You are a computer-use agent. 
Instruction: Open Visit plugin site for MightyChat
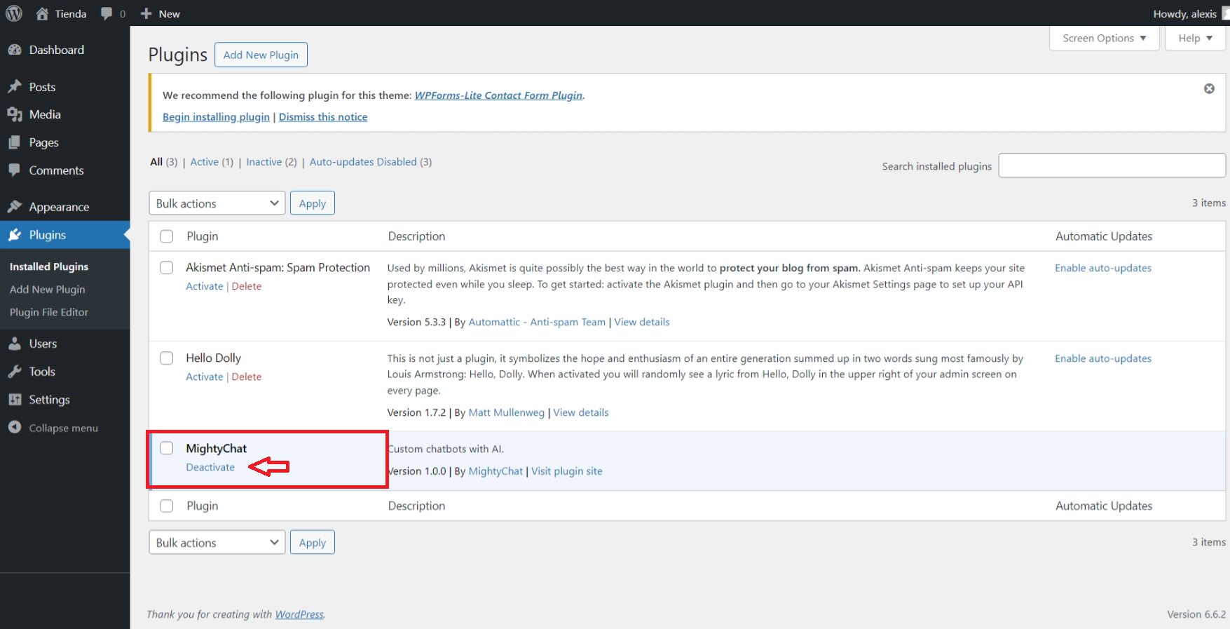pos(567,471)
